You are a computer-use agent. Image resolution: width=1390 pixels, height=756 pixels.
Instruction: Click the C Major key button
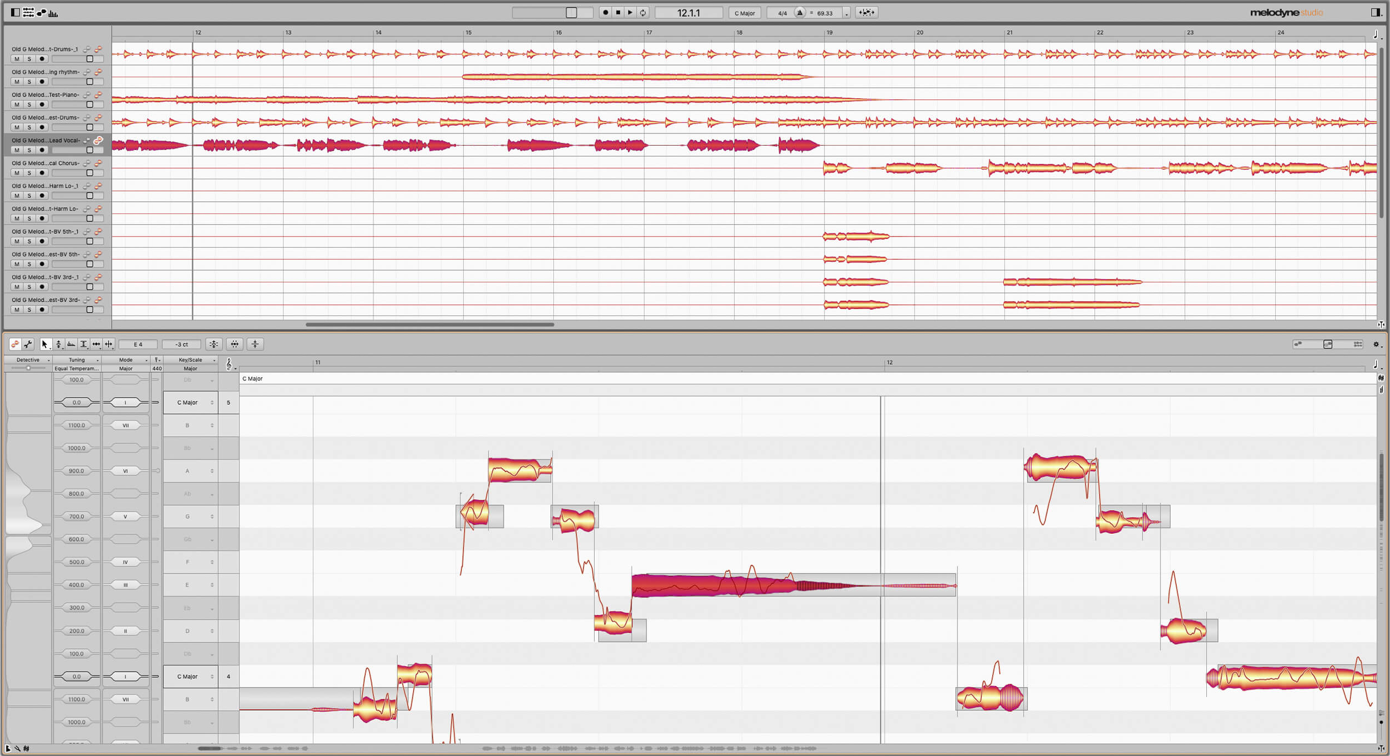pyautogui.click(x=744, y=13)
